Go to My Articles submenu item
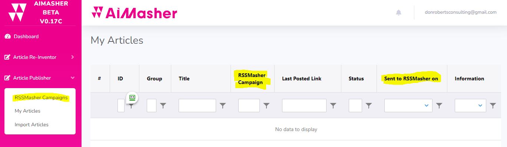This screenshot has width=507, height=147. pyautogui.click(x=27, y=111)
